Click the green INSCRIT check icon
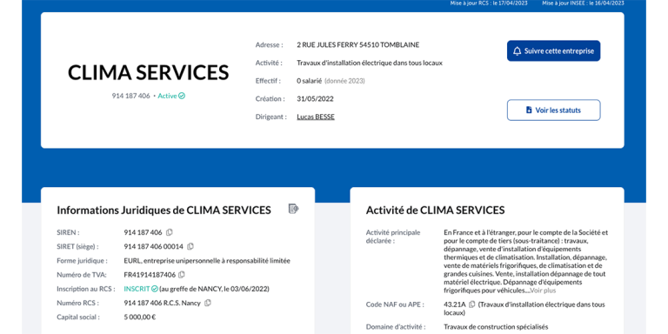 point(155,289)
